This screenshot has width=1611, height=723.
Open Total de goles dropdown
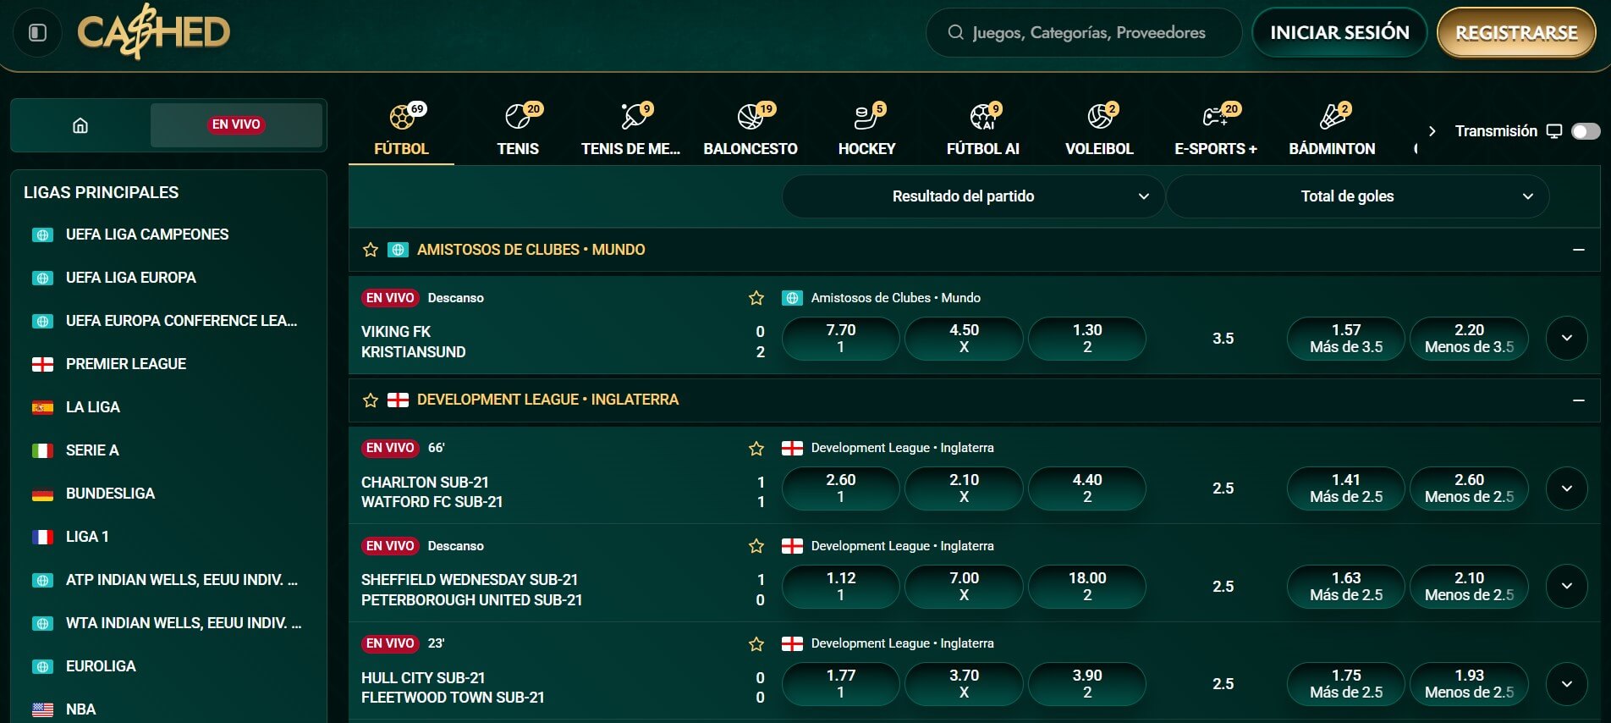[1357, 196]
